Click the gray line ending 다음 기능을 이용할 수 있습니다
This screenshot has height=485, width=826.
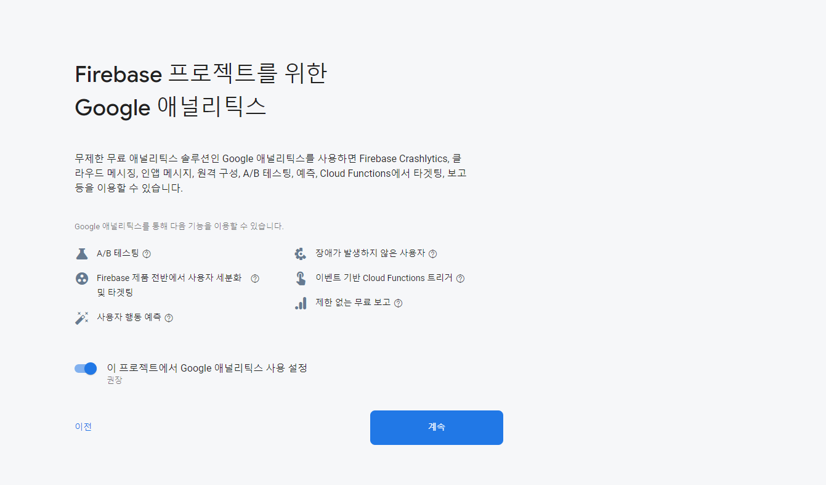[x=179, y=226]
